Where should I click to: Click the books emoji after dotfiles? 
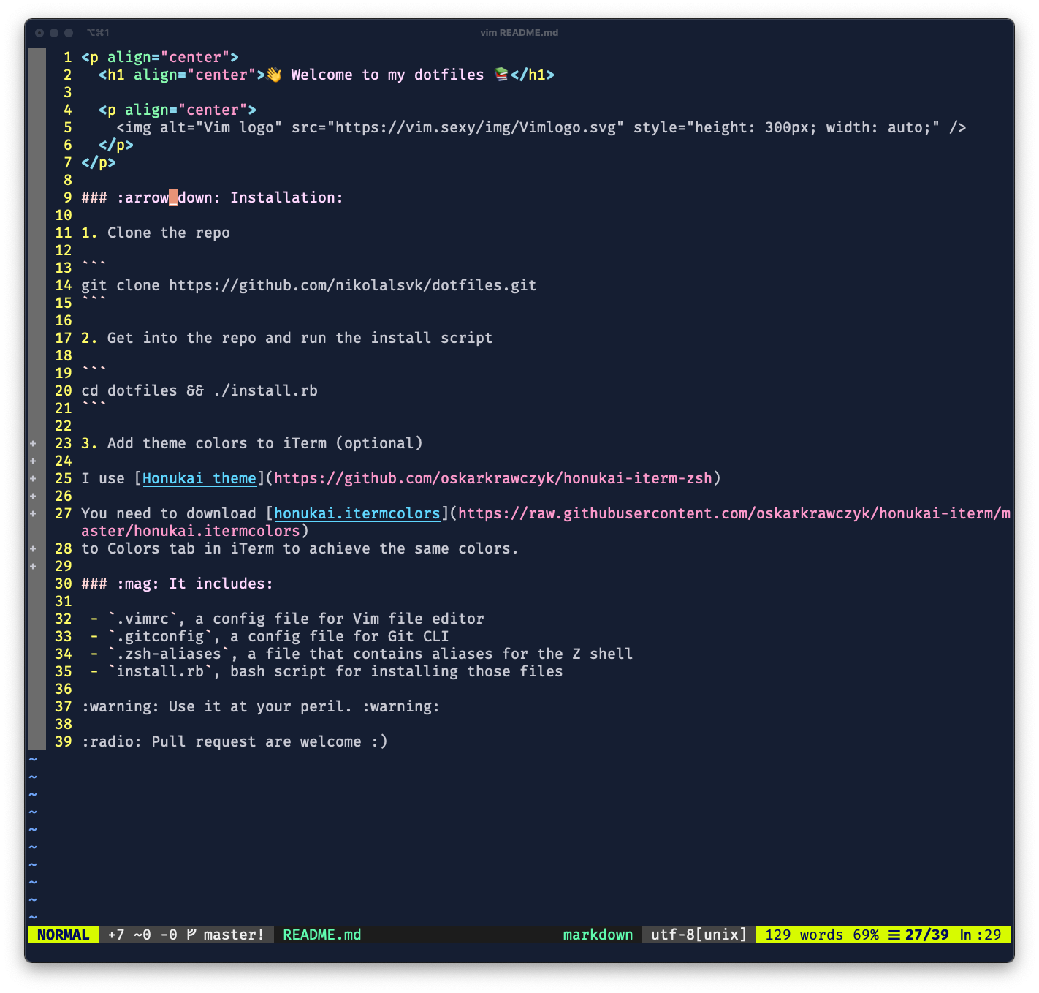pos(501,75)
